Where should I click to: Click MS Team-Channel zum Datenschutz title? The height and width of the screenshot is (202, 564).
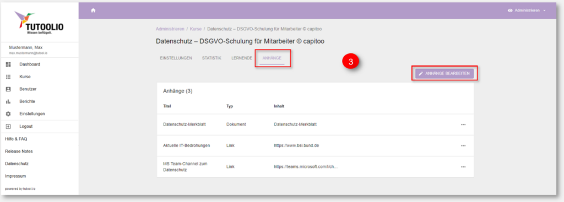[x=185, y=166]
